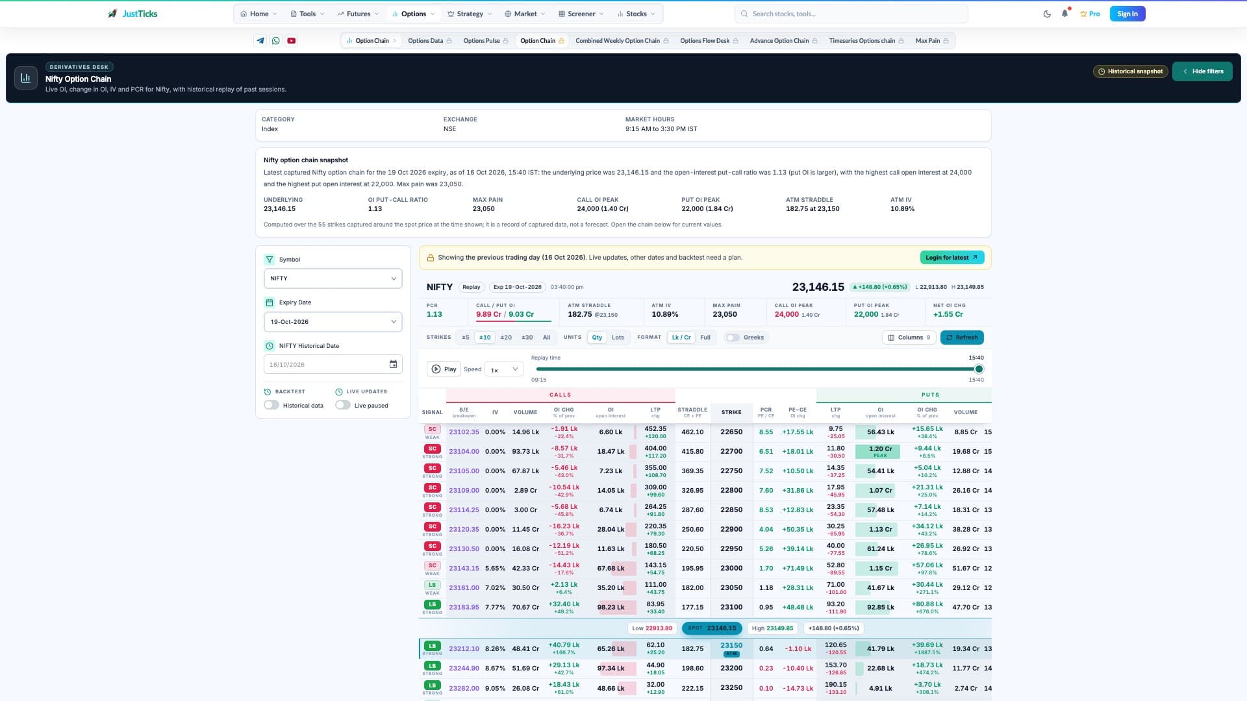Open notifications bell icon
The width and height of the screenshot is (1247, 701).
coord(1064,14)
